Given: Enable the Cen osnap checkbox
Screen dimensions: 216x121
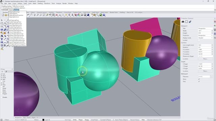Looking at the screenshot, I should pos(1,81).
